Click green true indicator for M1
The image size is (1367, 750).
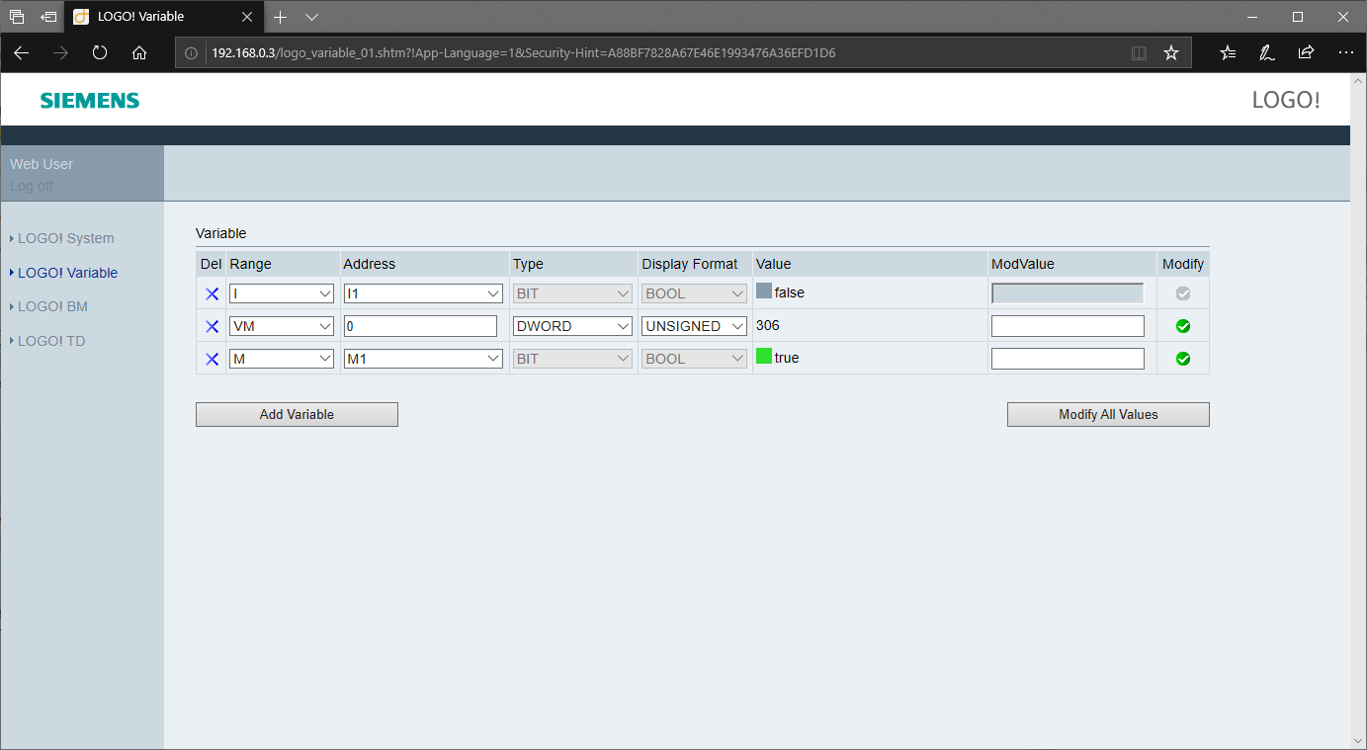coord(764,357)
